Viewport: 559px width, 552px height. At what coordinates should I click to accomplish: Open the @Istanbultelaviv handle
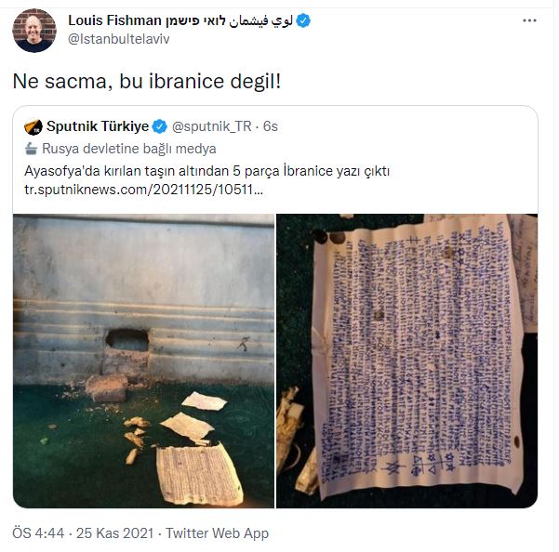[x=119, y=39]
